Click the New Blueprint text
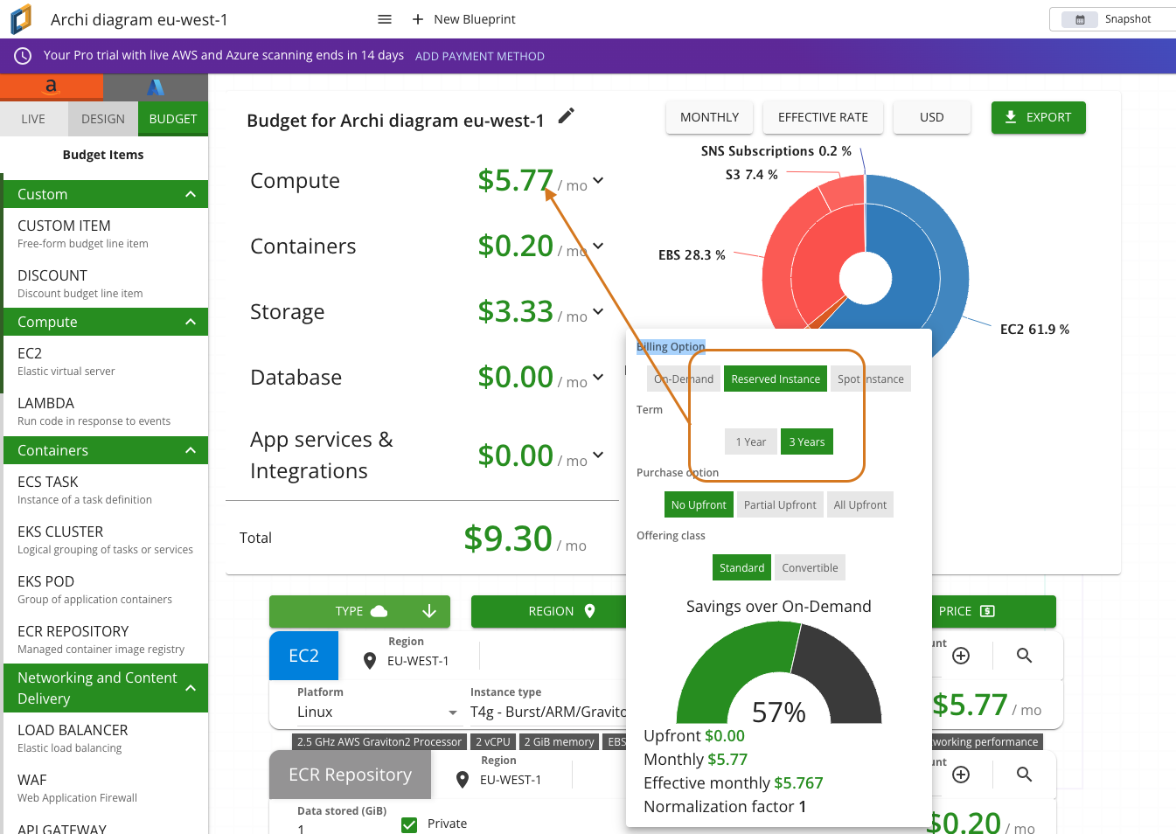Viewport: 1176px width, 834px height. coord(475,19)
